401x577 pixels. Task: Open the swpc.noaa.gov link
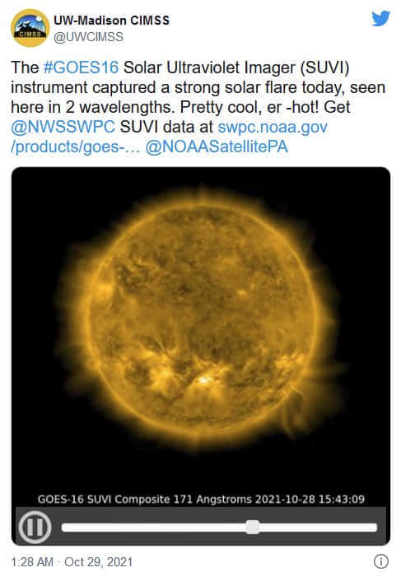click(x=273, y=128)
